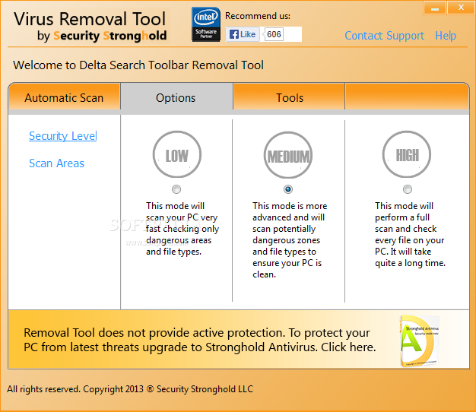Click the Recommend us label
Screen dimensions: 476x412
click(x=258, y=16)
